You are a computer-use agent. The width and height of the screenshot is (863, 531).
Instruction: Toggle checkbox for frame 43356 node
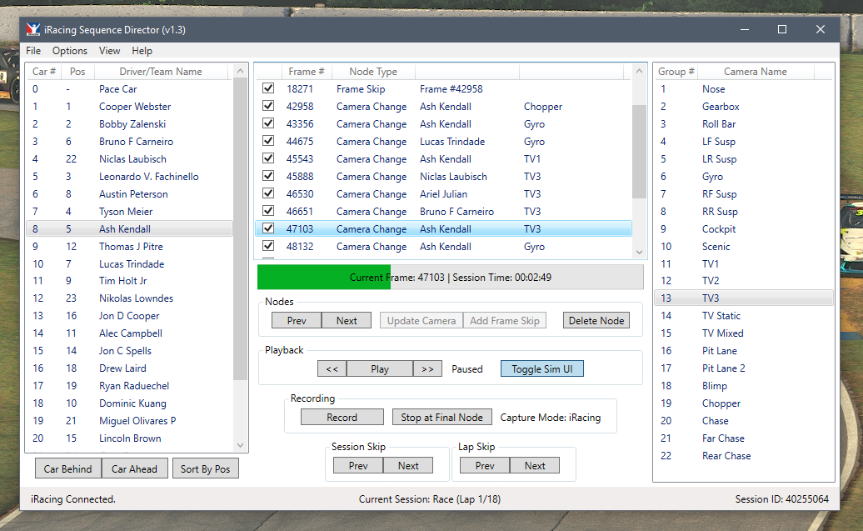268,123
